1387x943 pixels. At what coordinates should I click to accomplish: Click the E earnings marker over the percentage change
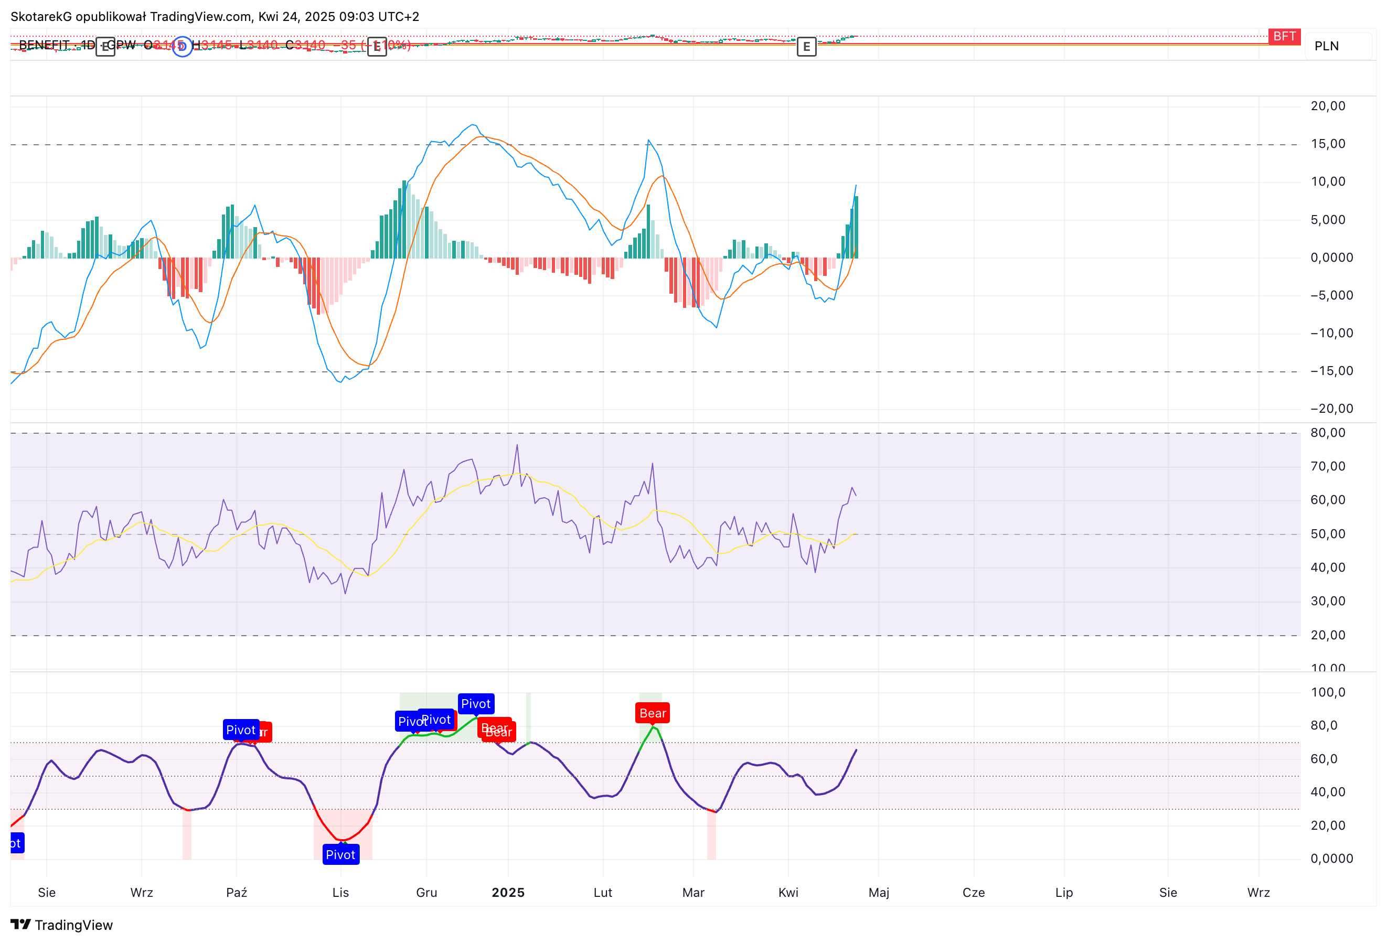[x=377, y=46]
